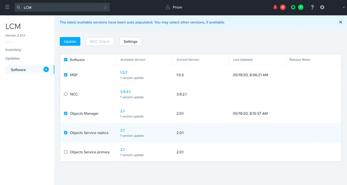Open the settings gear icon
347x185 pixels.
pyautogui.click(x=322, y=7)
